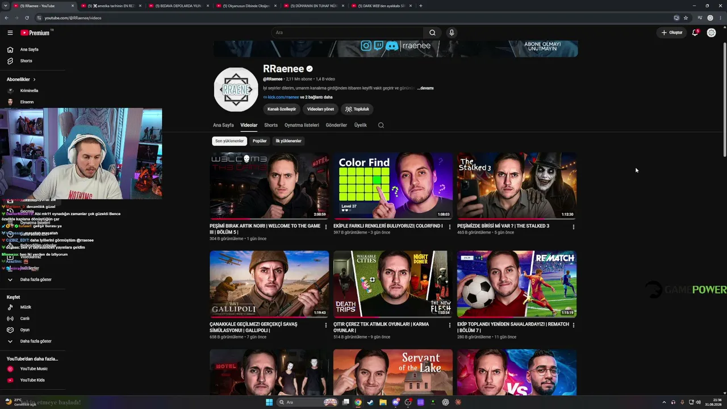The height and width of the screenshot is (409, 727).
Task: Open options for the GALLIPOLI video
Action: pyautogui.click(x=326, y=325)
